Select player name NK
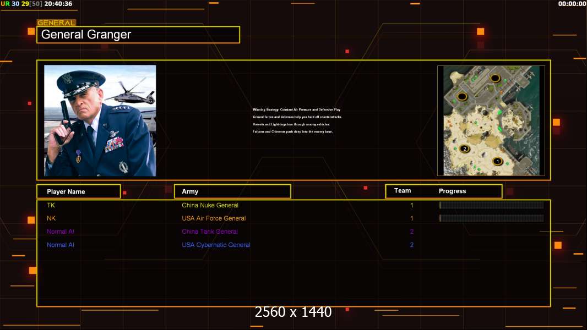 51,218
